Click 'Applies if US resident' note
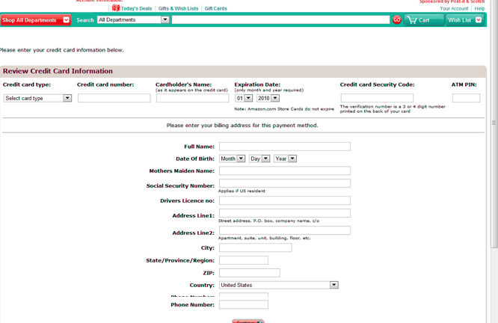 pos(242,191)
